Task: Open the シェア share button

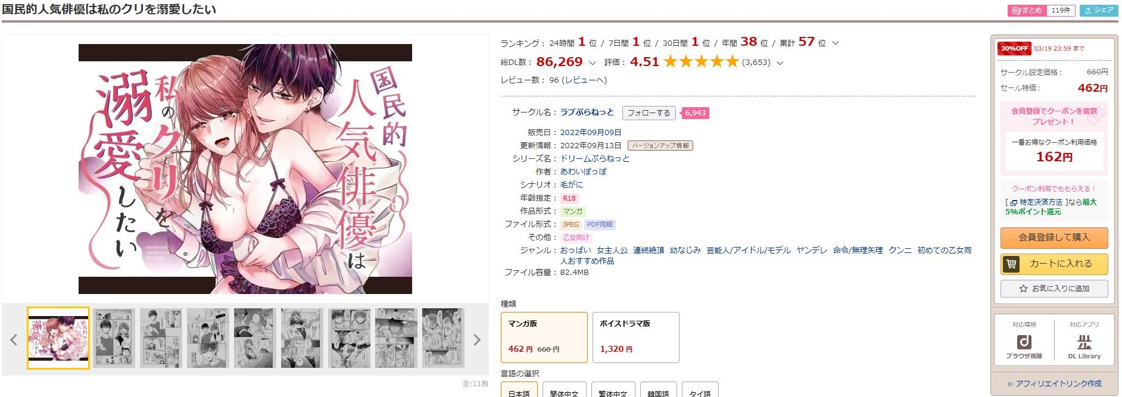Action: [1099, 10]
